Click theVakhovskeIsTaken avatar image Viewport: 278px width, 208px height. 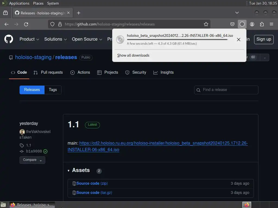tap(22, 132)
